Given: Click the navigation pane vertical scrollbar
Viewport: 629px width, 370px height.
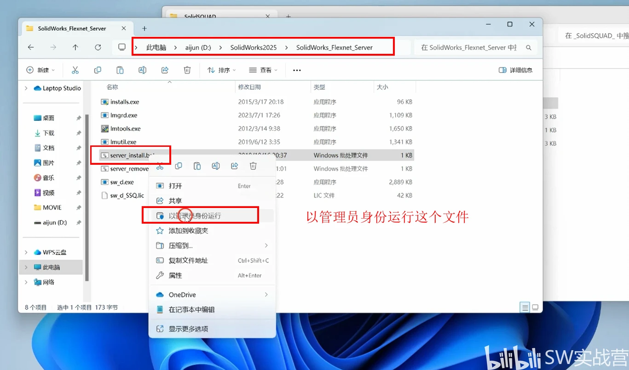Looking at the screenshot, I should [87, 197].
